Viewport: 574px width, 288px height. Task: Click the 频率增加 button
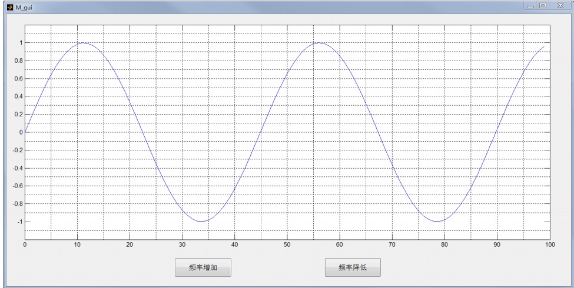click(x=203, y=267)
